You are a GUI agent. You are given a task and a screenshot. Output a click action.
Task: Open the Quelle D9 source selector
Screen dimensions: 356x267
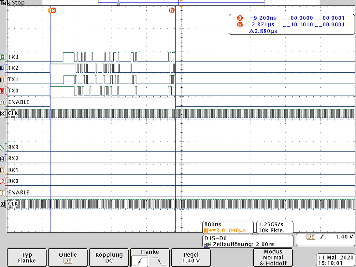point(67,257)
